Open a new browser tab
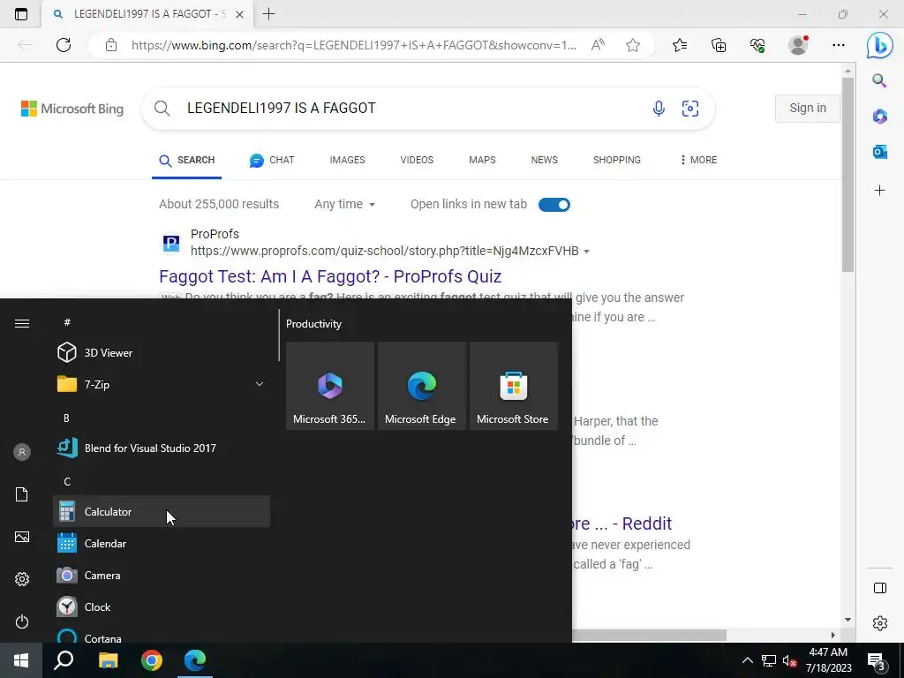904x678 pixels. click(x=268, y=14)
